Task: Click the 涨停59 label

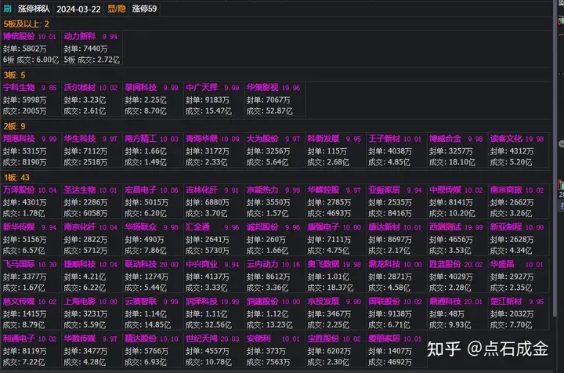Action: pyautogui.click(x=144, y=9)
